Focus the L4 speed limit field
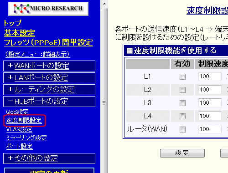Image resolution: width=228 pixels, height=173 pixels. click(210, 116)
